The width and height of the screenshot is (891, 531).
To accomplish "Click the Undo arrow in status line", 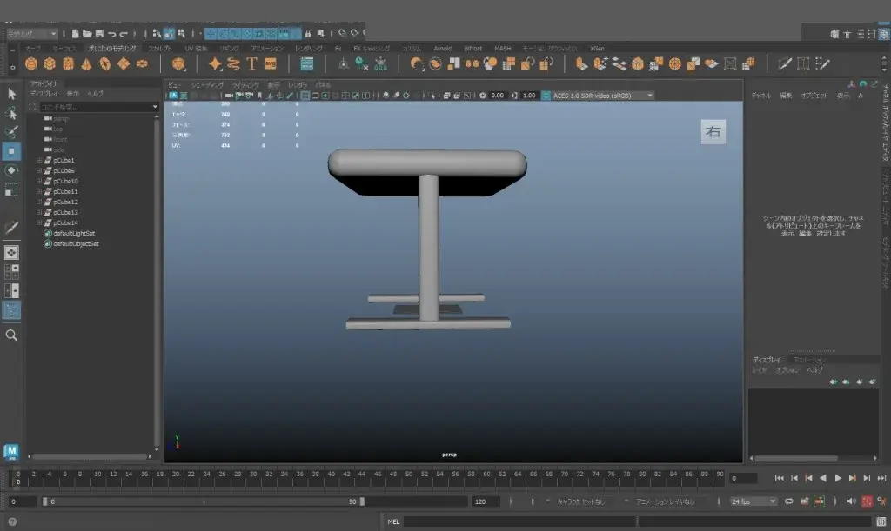I will pos(112,34).
